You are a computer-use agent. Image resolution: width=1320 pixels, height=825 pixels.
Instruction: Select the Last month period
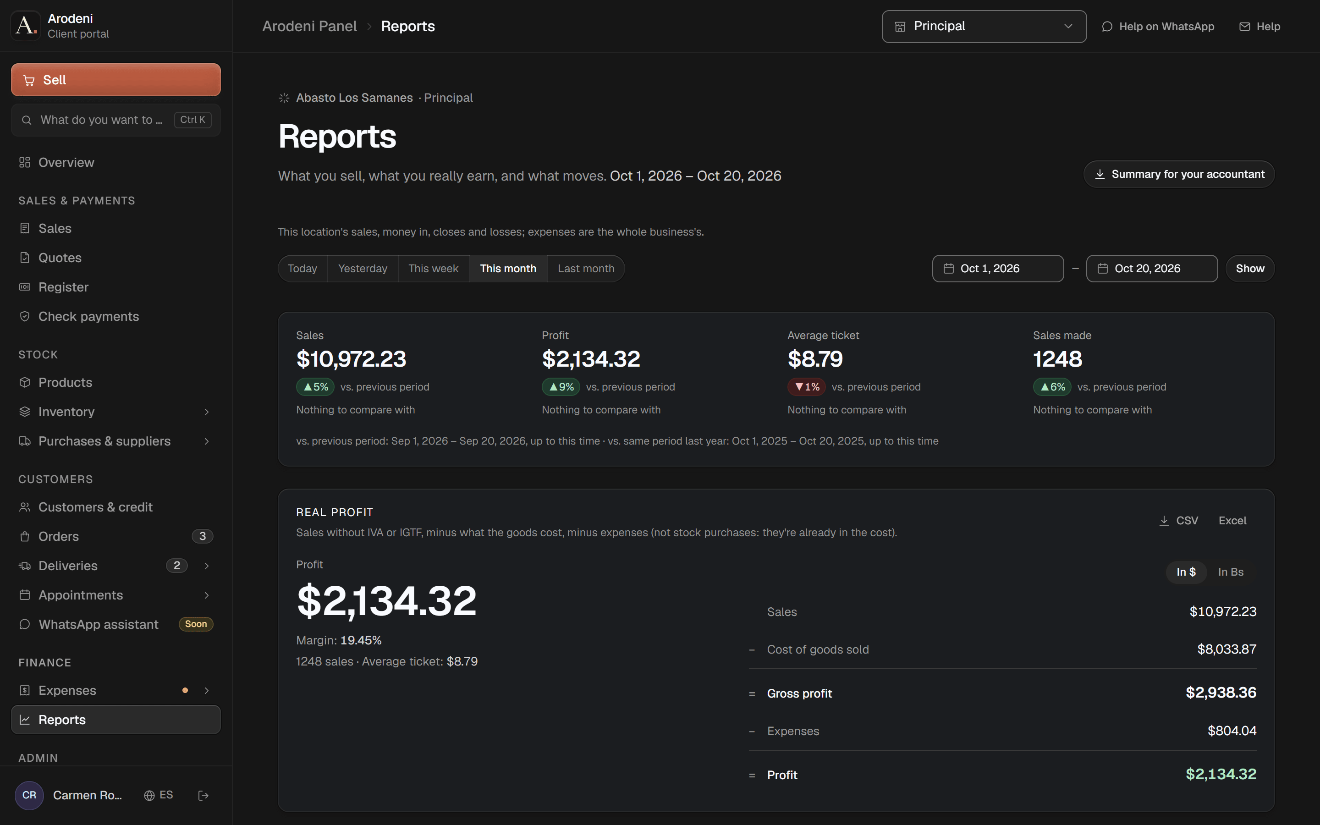[x=586, y=269]
